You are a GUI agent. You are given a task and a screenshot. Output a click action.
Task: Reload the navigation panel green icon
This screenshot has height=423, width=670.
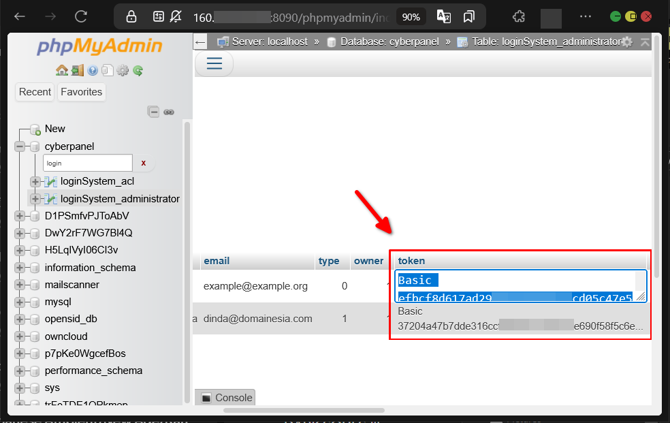tap(138, 71)
